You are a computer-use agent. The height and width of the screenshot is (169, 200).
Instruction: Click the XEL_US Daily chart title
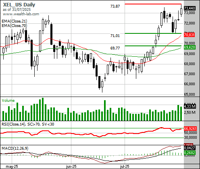point(19,5)
